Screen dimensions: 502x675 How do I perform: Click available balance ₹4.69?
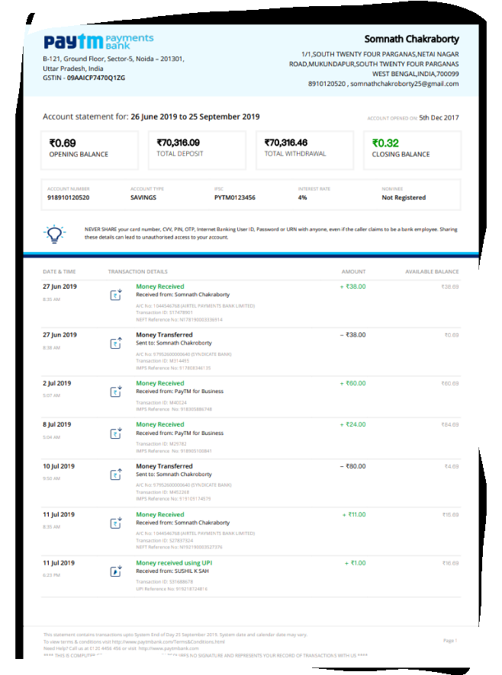pos(452,467)
